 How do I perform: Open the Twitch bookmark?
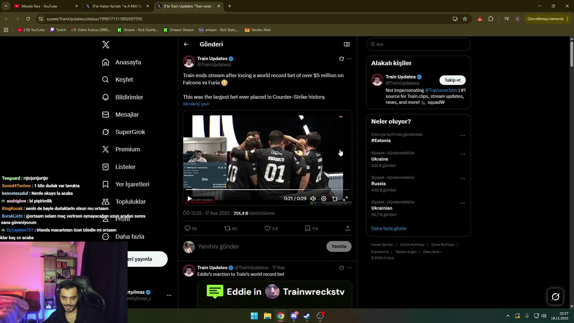pyautogui.click(x=58, y=30)
